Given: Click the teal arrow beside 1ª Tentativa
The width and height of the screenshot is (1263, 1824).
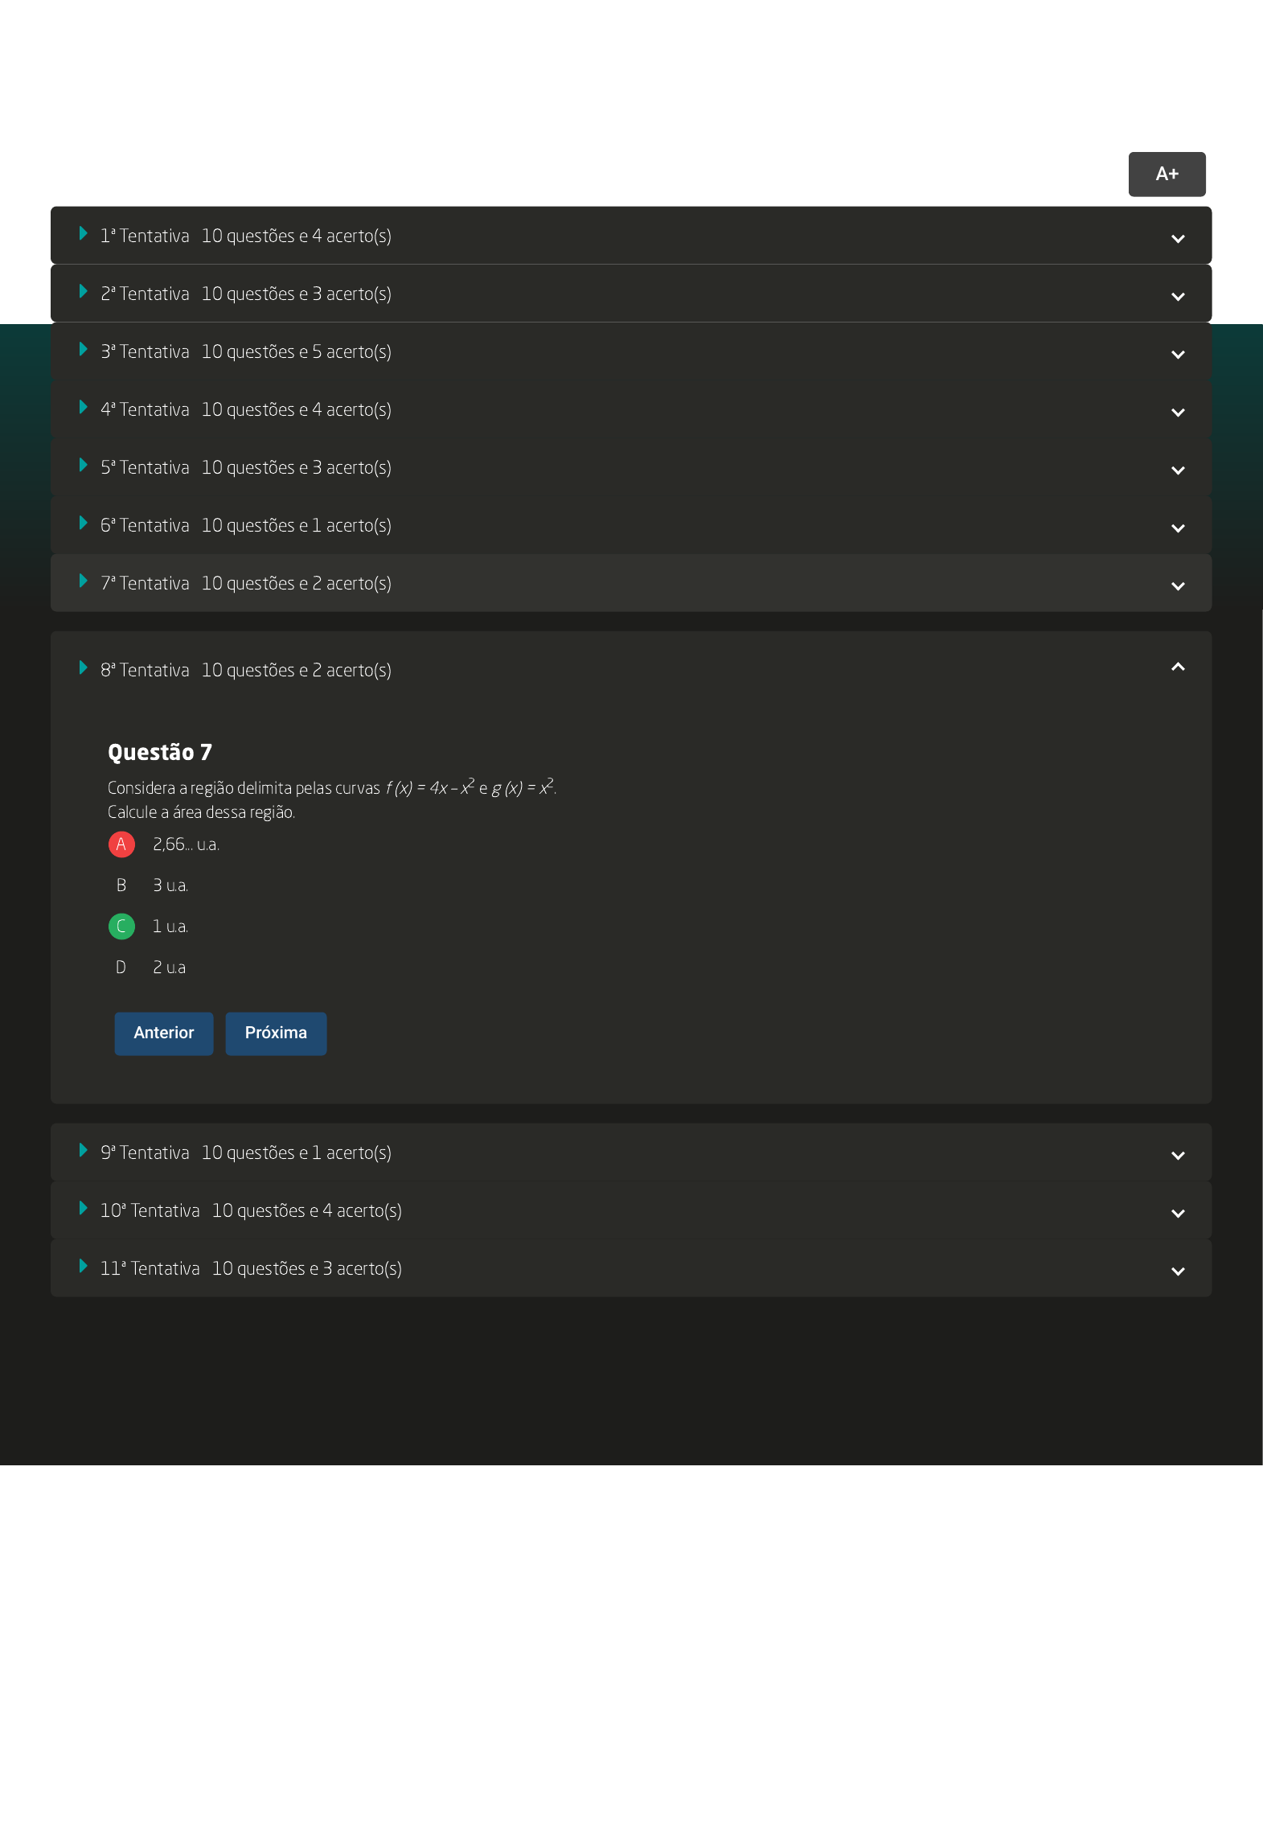Looking at the screenshot, I should 83,234.
